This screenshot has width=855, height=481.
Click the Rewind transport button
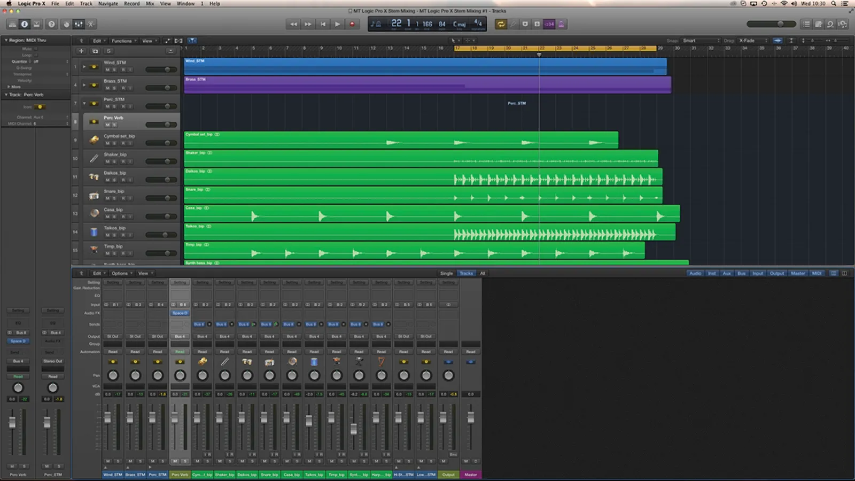click(x=293, y=24)
